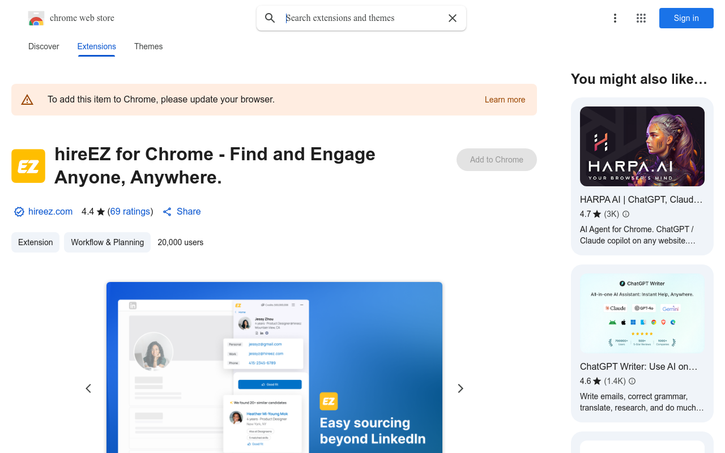Viewport: 725px width, 453px height.
Task: Open the Themes tab
Action: tap(148, 46)
